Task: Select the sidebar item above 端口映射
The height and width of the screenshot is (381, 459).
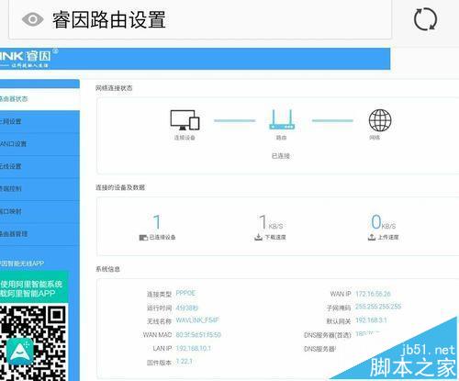Action: (39, 189)
